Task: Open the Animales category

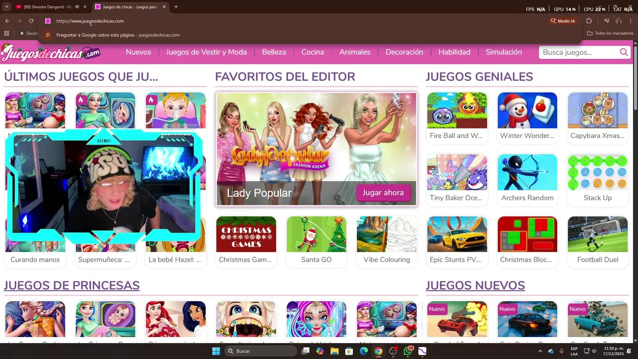Action: [355, 52]
